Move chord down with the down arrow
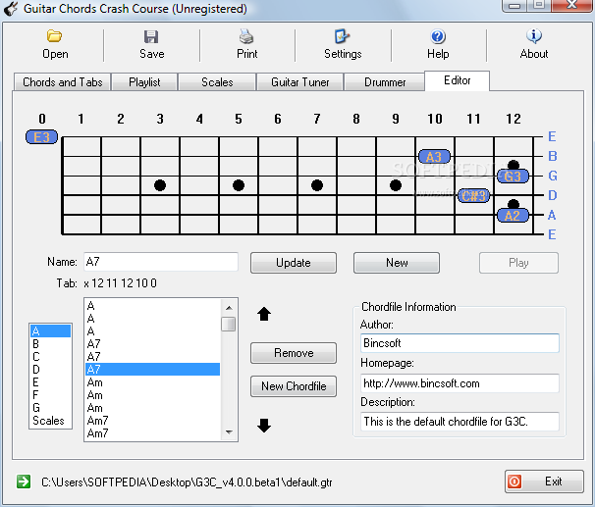595x507 pixels. 264,426
